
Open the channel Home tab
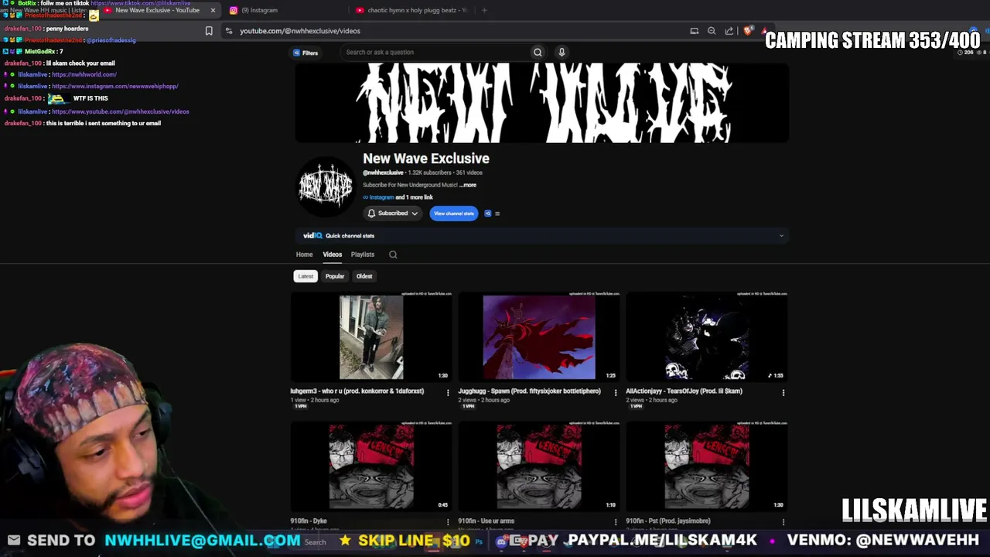304,255
